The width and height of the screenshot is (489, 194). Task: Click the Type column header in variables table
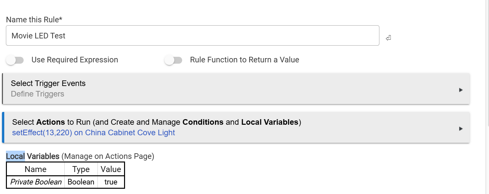click(x=81, y=169)
